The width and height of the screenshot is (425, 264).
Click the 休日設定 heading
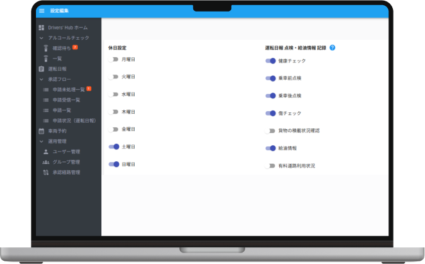[x=117, y=48]
